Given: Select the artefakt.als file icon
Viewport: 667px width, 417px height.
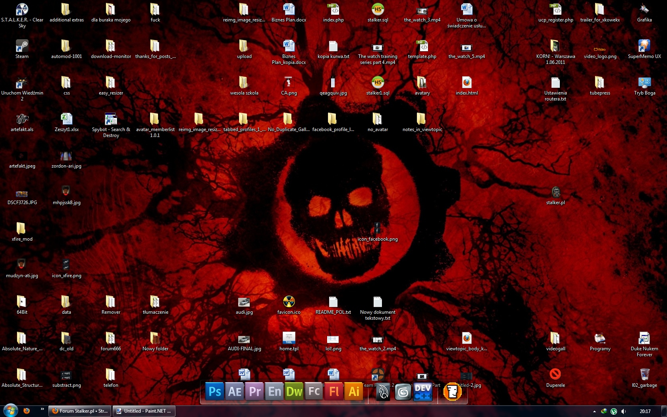Looking at the screenshot, I should pyautogui.click(x=22, y=122).
